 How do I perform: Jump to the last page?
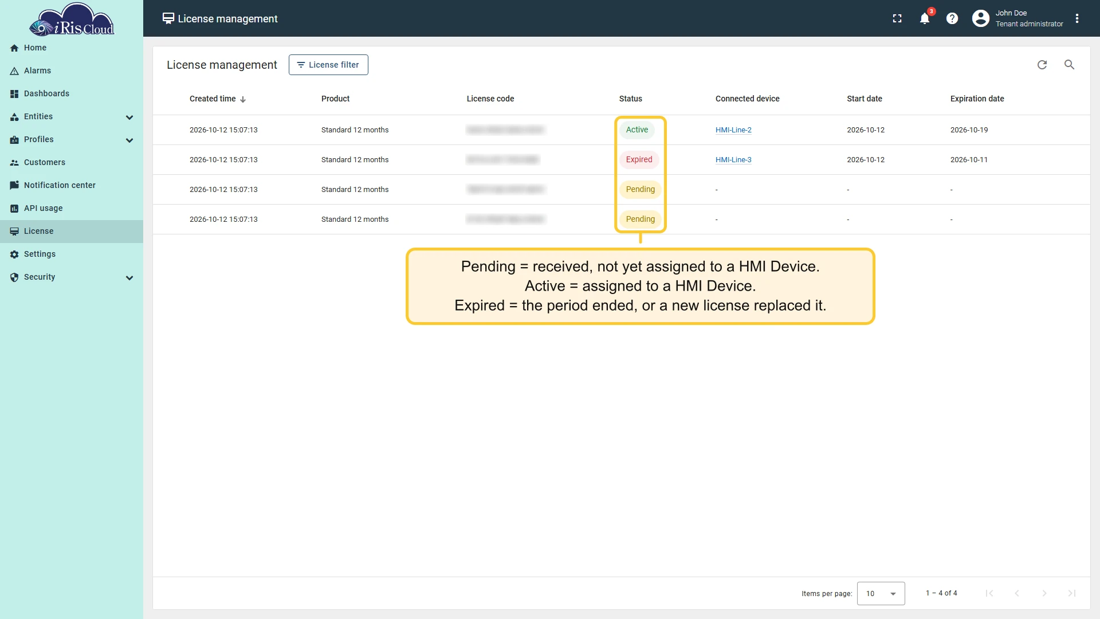(1072, 593)
